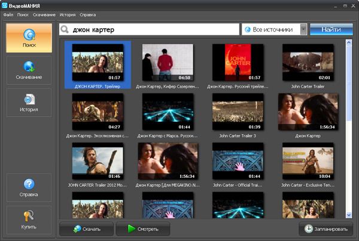
Task: Click the ВидеоМАНИЯ app icon in title bar
Action: pos(5,5)
